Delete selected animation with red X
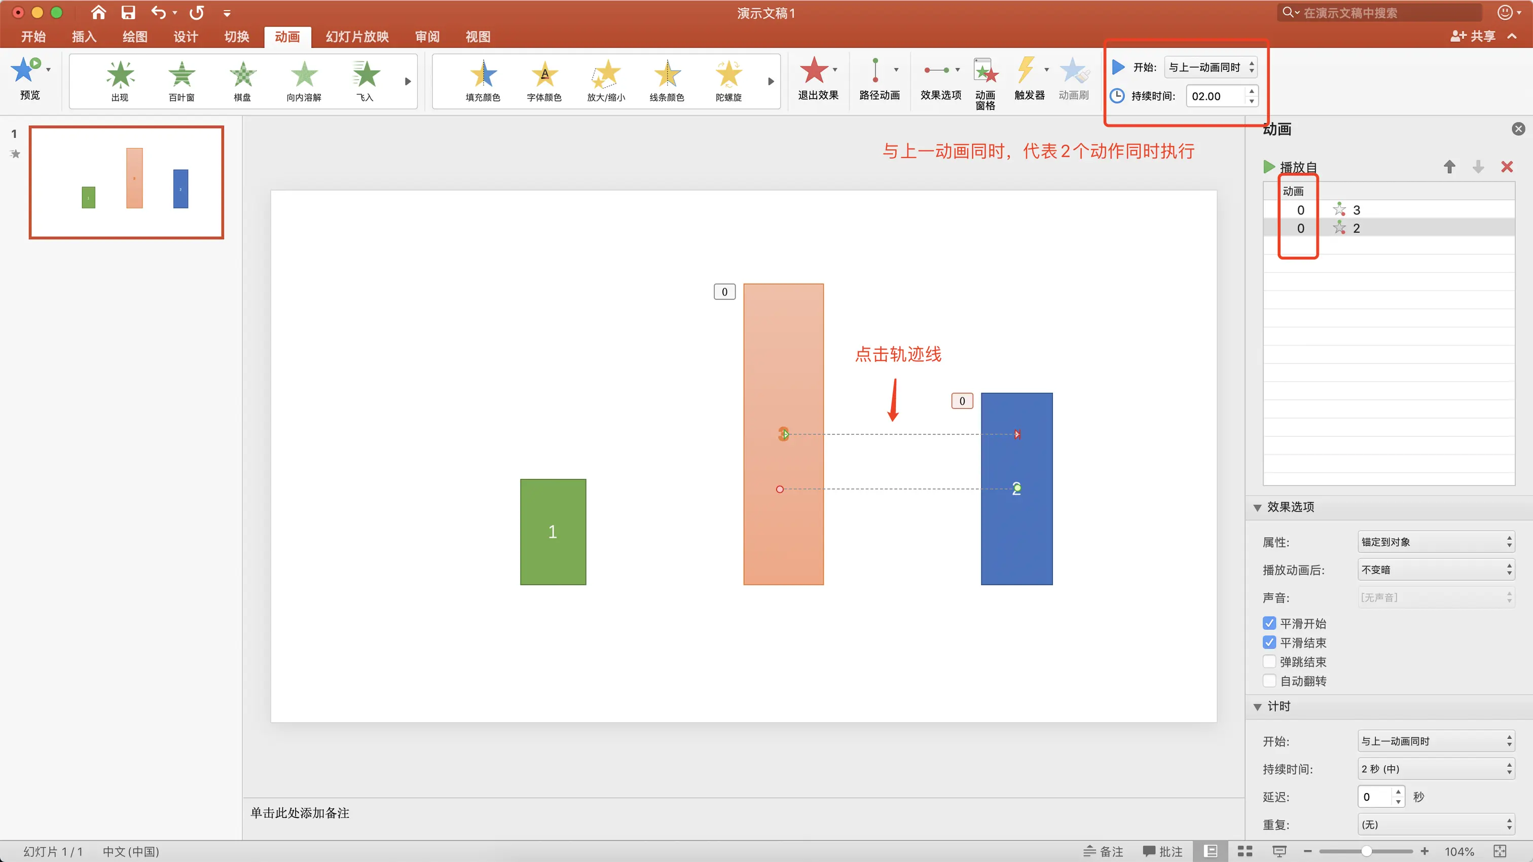Screen dimensions: 1533x862 (1506, 167)
